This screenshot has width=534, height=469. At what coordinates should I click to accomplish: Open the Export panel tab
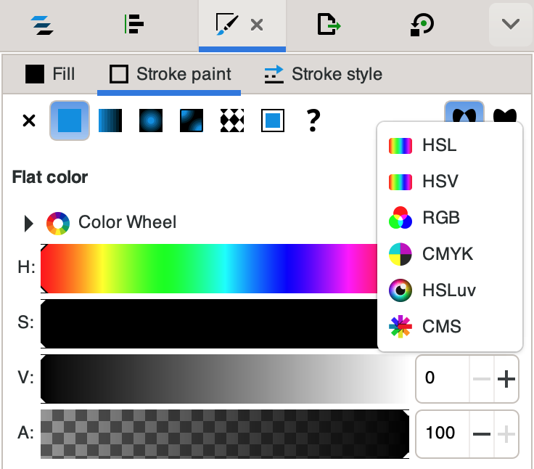click(329, 25)
